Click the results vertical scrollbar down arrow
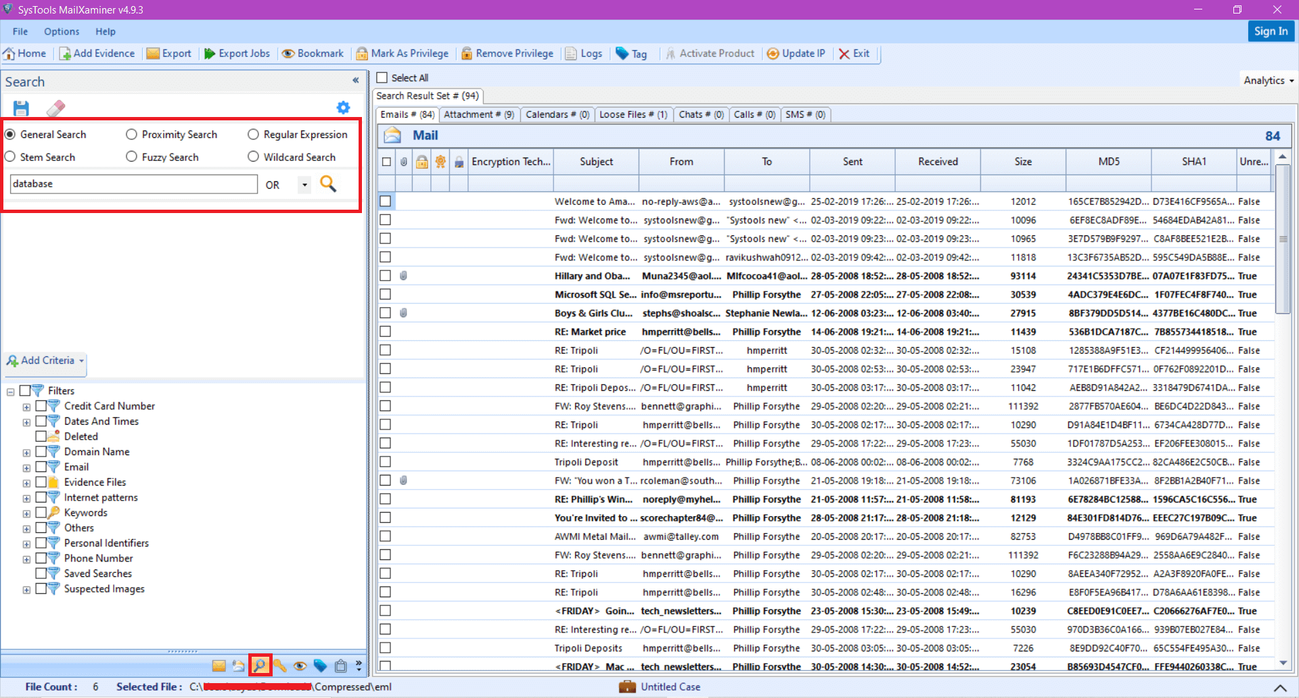 click(1283, 663)
